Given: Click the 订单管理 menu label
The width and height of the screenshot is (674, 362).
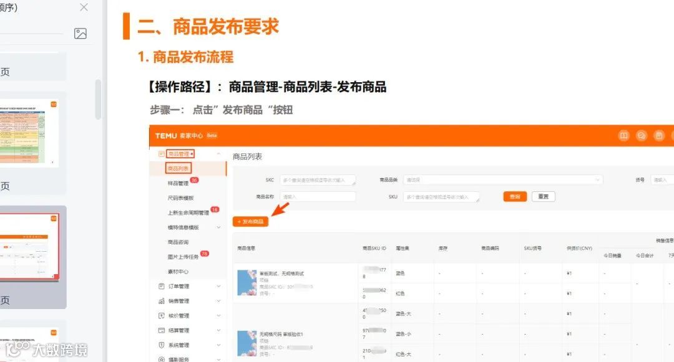Looking at the screenshot, I should click(179, 286).
